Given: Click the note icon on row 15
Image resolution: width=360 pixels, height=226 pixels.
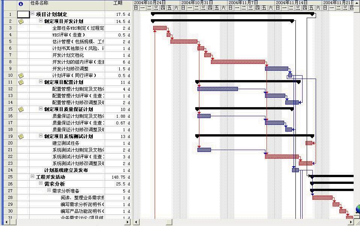Looking at the screenshot, I should click(21, 109).
